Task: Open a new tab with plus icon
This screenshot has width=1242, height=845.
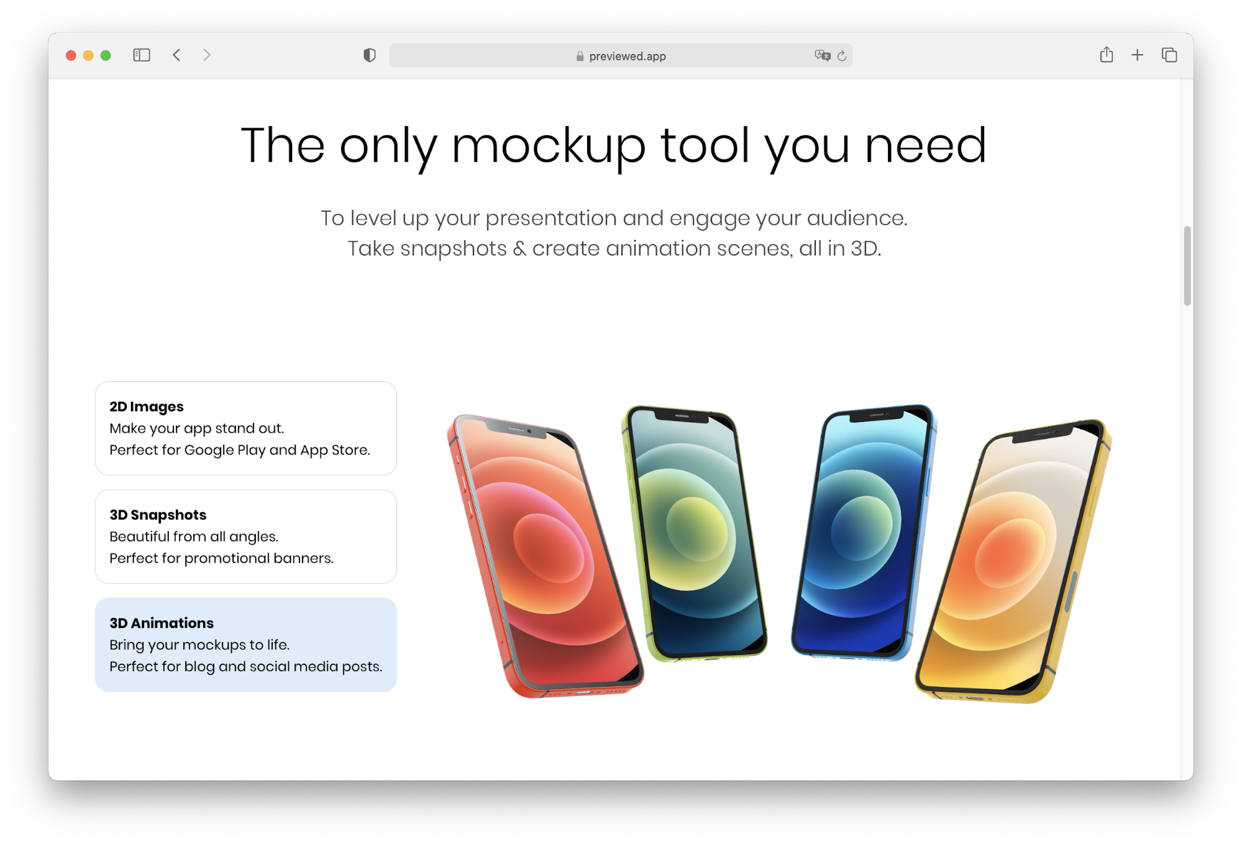Action: [x=1137, y=55]
